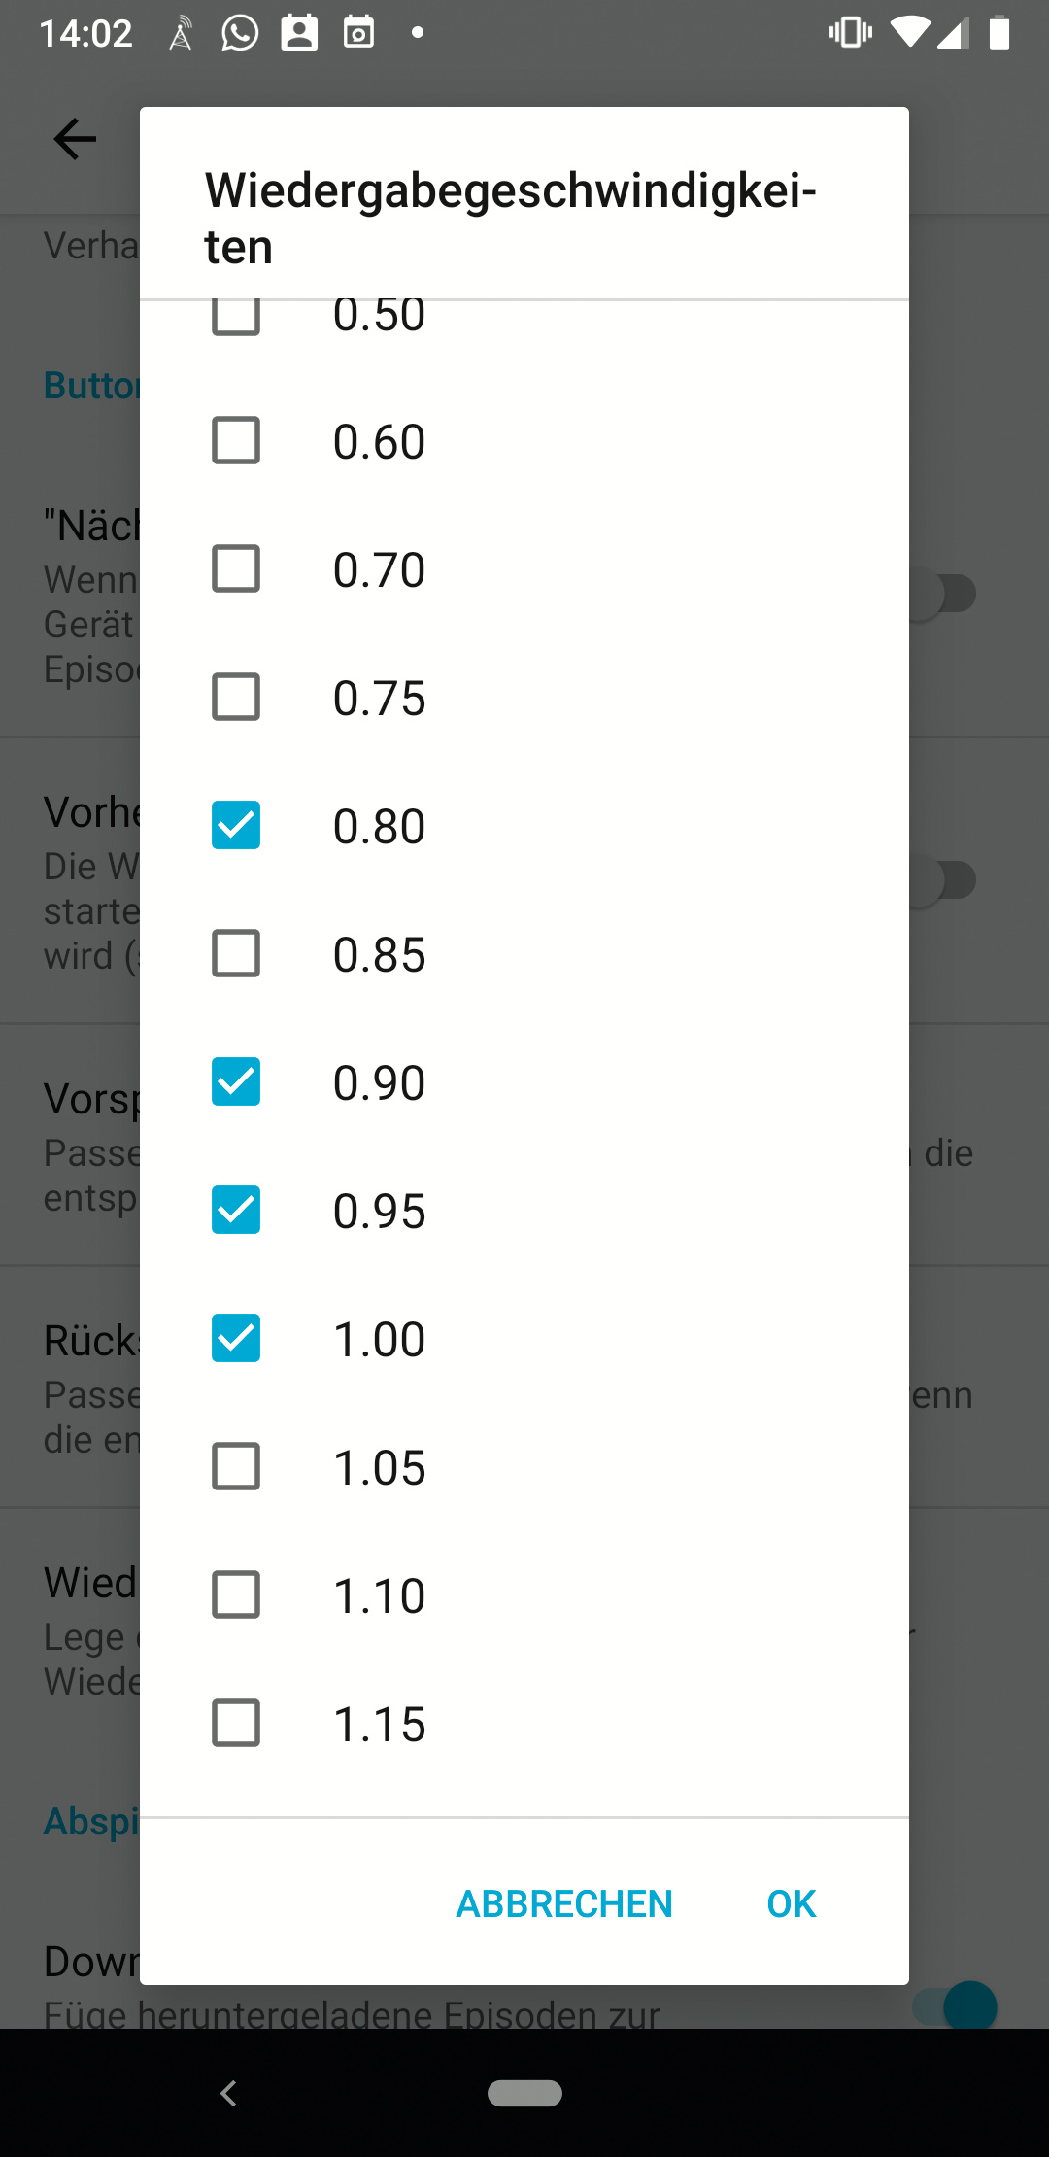This screenshot has width=1049, height=2157.
Task: Tap the Wi-Fi status icon
Action: 909,33
